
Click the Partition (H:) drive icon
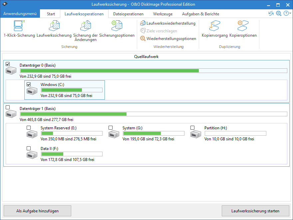(x=196, y=134)
